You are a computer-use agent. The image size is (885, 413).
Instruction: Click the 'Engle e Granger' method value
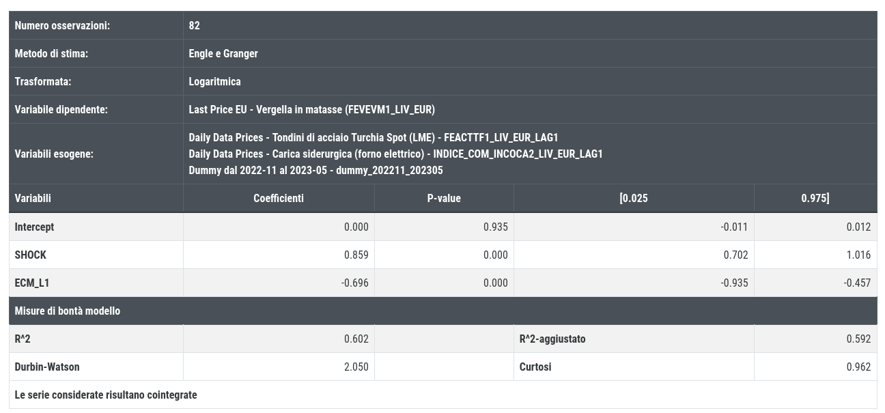click(223, 53)
